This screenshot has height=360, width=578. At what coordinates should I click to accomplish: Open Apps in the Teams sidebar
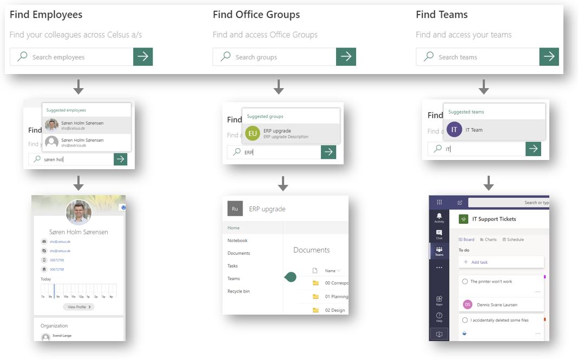point(439,300)
